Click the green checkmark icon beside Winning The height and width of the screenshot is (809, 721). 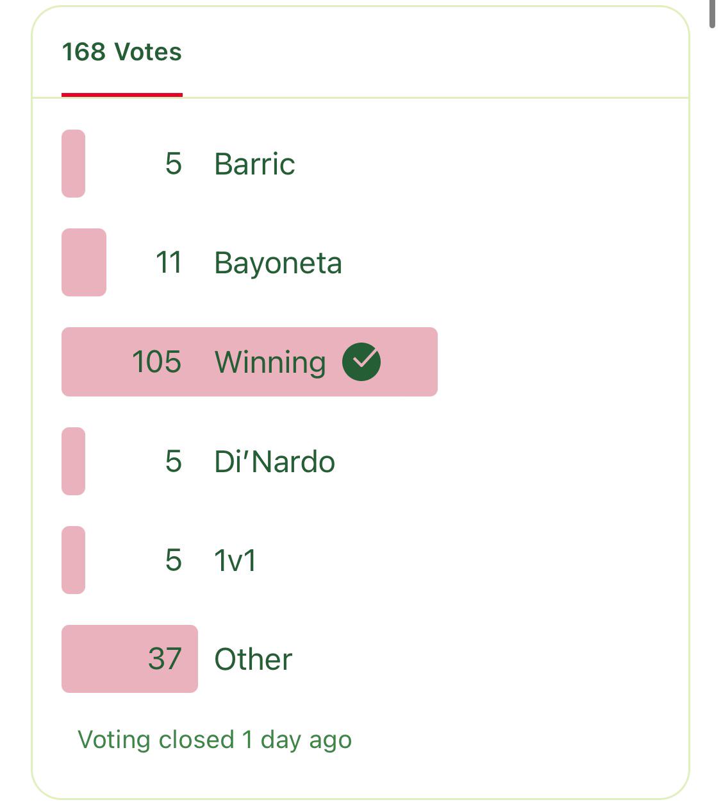point(361,362)
